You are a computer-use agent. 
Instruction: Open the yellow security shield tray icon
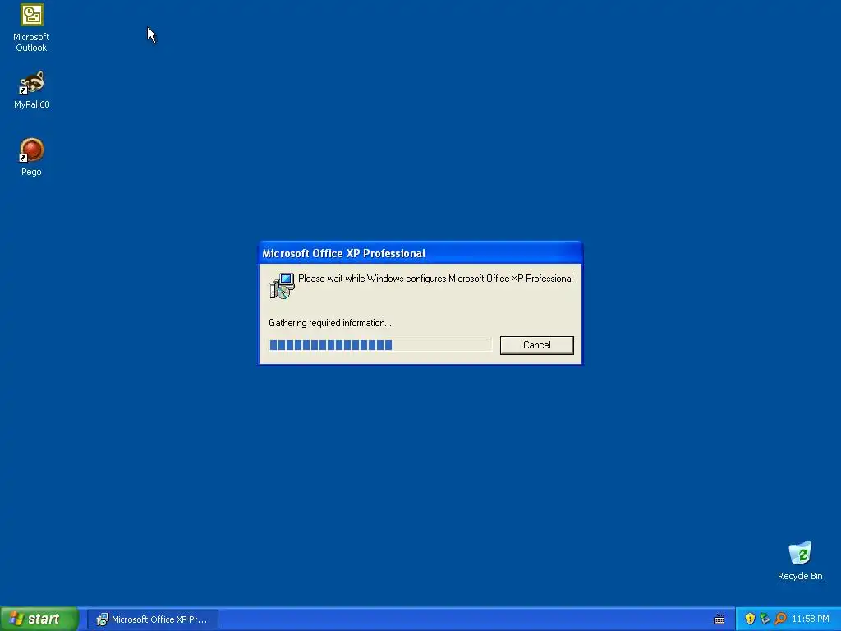tap(750, 619)
